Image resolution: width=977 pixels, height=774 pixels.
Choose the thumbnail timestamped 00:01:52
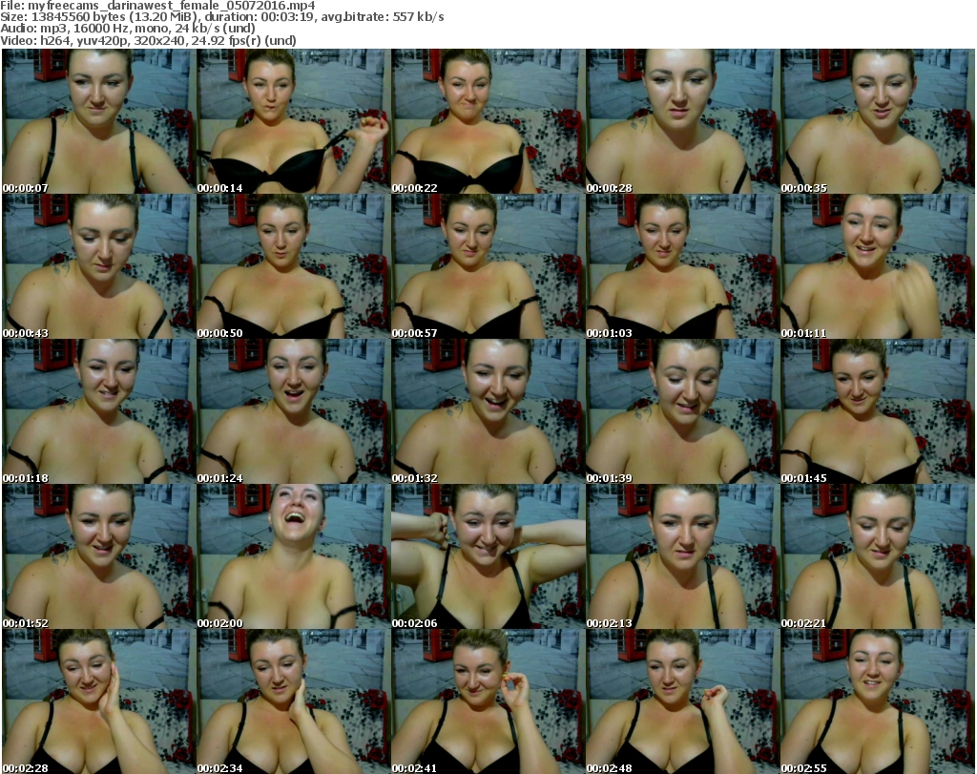point(99,557)
